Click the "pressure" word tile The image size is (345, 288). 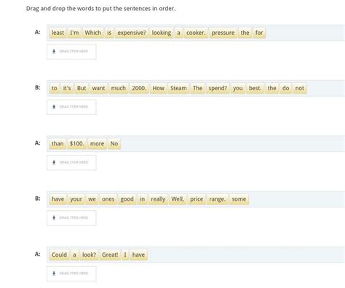tap(223, 33)
